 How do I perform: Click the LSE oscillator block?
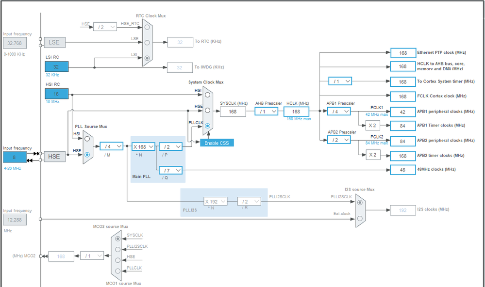point(55,43)
